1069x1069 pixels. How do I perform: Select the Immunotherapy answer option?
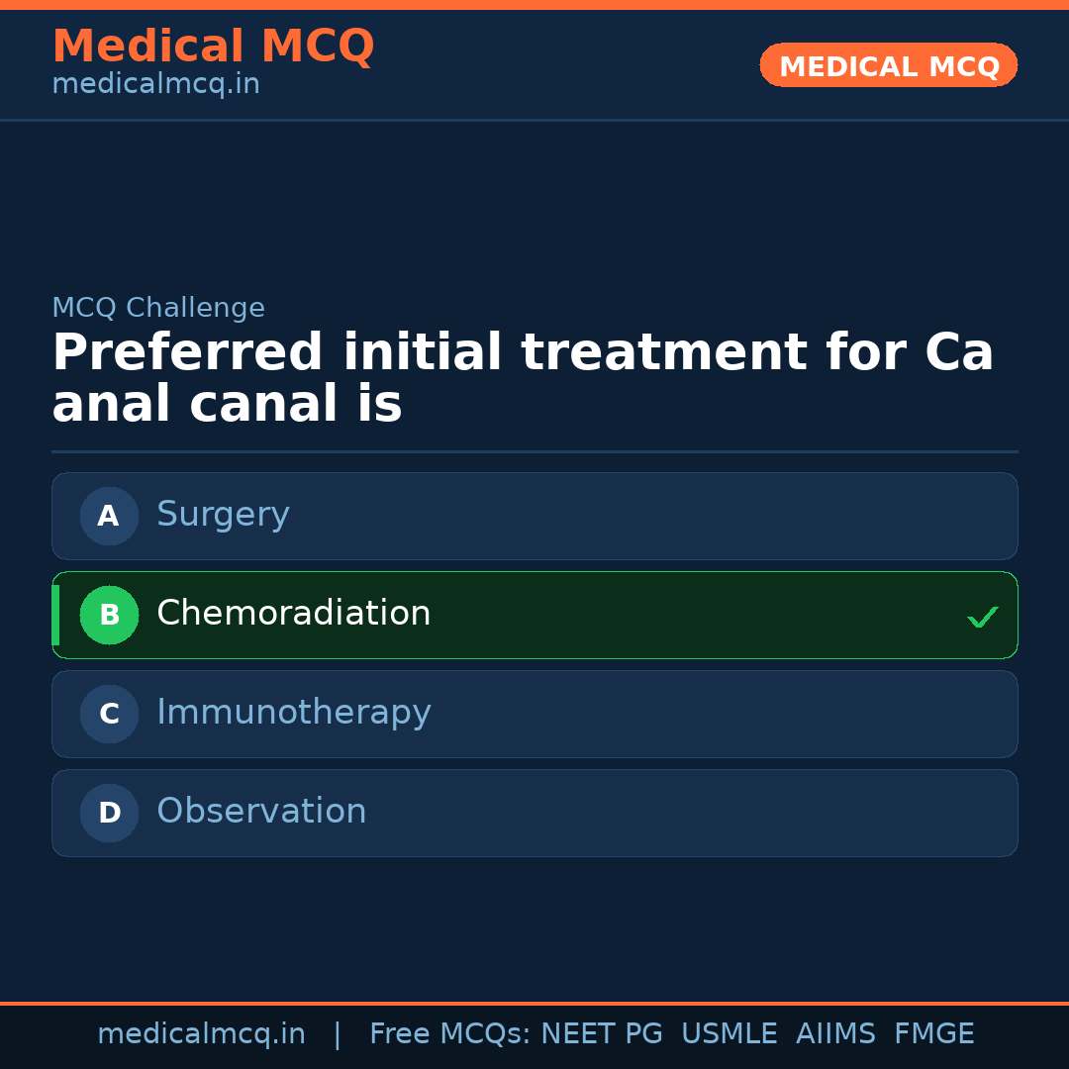coord(534,714)
